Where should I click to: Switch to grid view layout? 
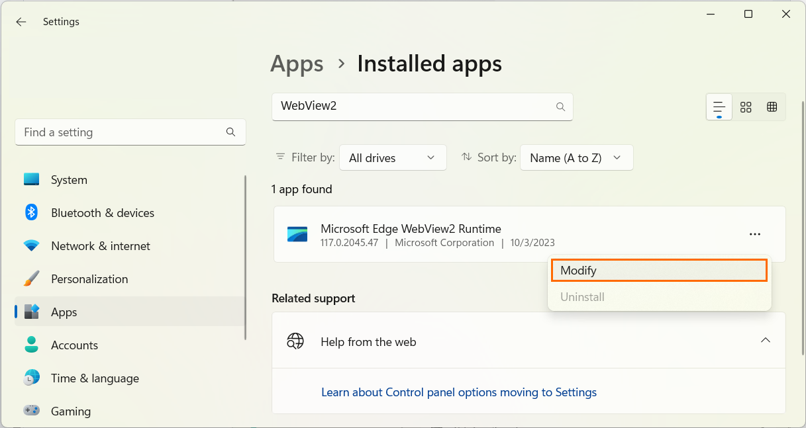coord(746,107)
